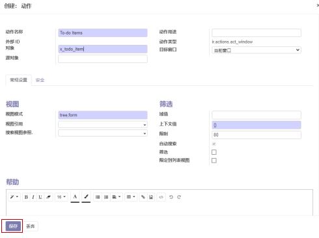Insert an ordered numbered list
The width and height of the screenshot is (319, 238).
106,197
